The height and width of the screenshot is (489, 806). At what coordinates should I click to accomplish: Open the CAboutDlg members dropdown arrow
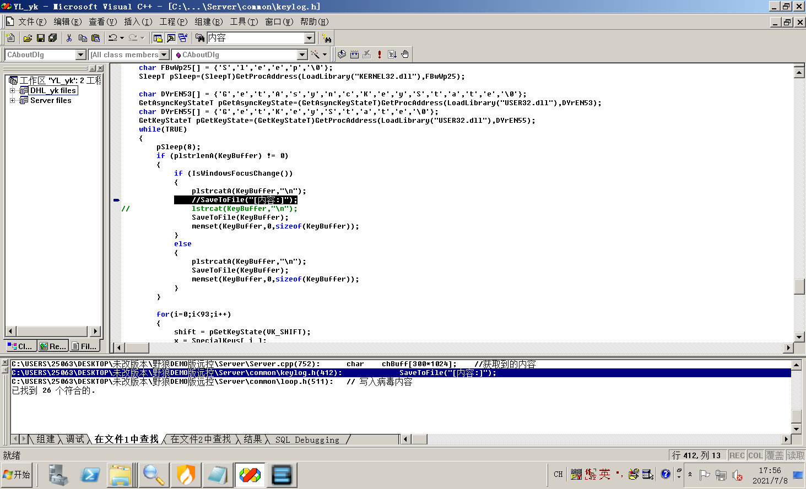coord(302,55)
